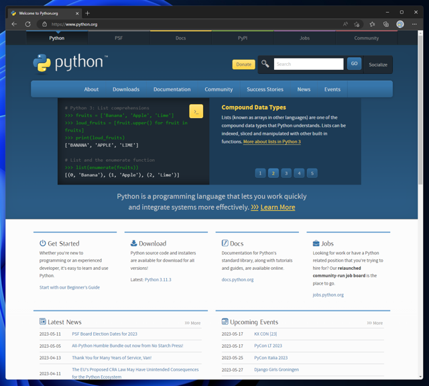The width and height of the screenshot is (429, 386).
Task: Open All-Python Humble Bundle news item
Action: coord(127,346)
